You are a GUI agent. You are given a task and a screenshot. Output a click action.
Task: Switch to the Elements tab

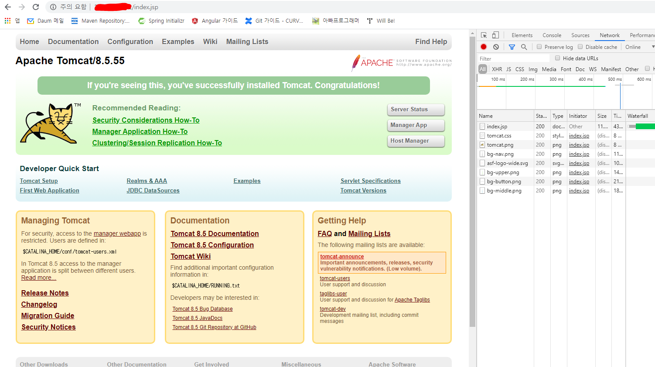click(x=522, y=35)
